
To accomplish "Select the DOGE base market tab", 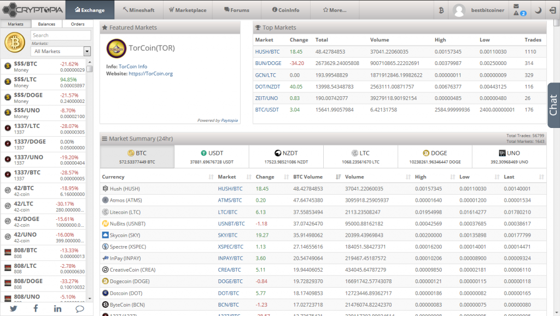I will (435, 157).
